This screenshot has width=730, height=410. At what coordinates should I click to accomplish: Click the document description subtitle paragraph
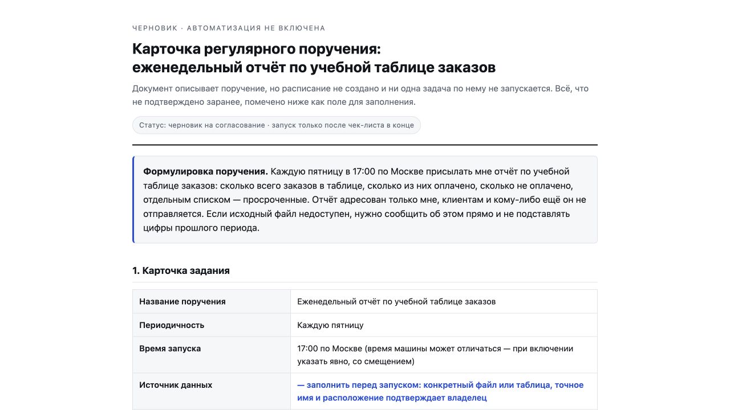pyautogui.click(x=360, y=96)
